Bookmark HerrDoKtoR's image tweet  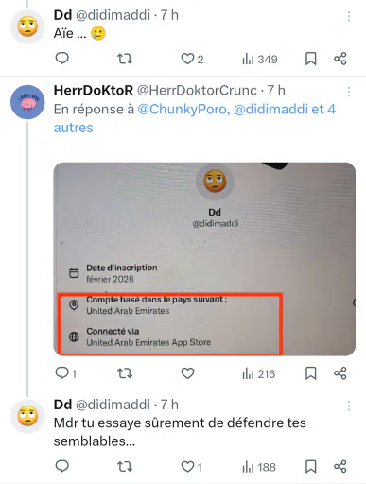[311, 373]
